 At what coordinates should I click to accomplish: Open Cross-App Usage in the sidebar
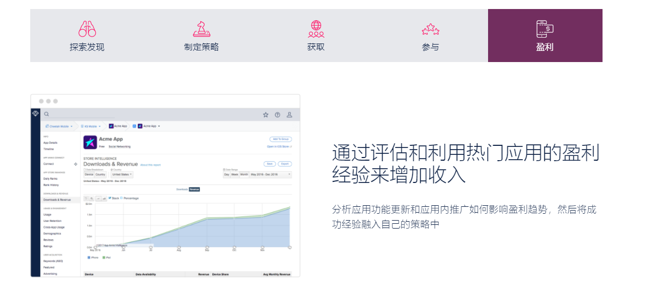point(54,227)
